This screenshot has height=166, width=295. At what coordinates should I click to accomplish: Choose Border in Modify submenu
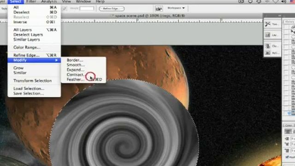click(x=83, y=60)
